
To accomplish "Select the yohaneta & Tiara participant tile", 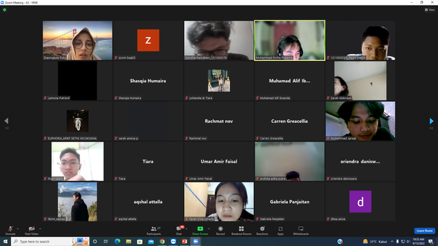I will pyautogui.click(x=219, y=81).
